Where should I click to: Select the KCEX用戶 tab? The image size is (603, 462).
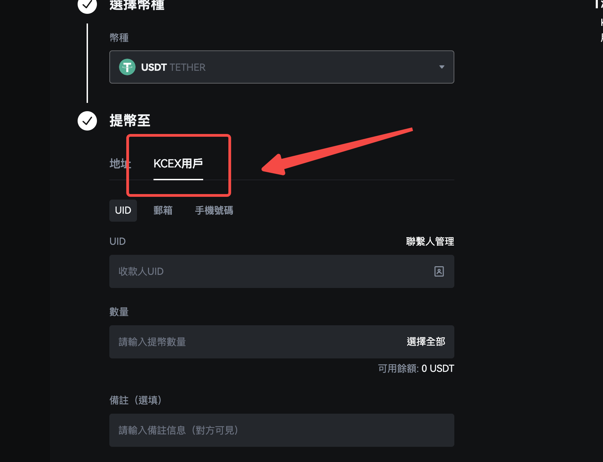pyautogui.click(x=178, y=163)
